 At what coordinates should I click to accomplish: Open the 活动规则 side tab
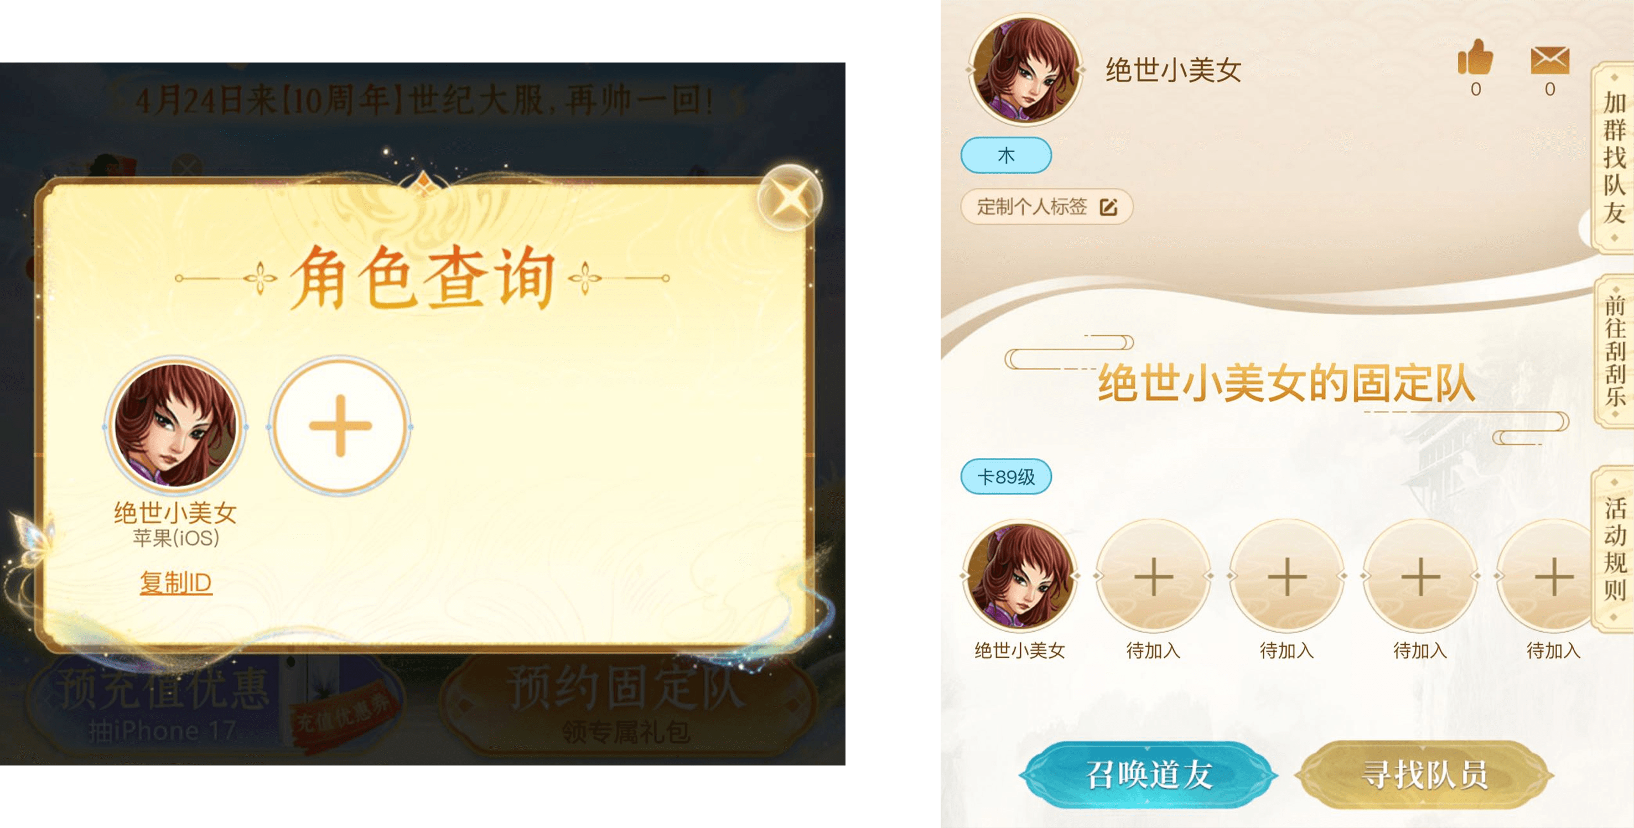(1614, 549)
